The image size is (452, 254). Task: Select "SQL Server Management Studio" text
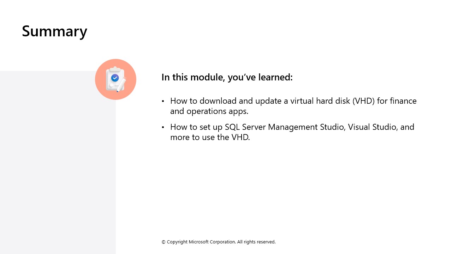pos(285,127)
